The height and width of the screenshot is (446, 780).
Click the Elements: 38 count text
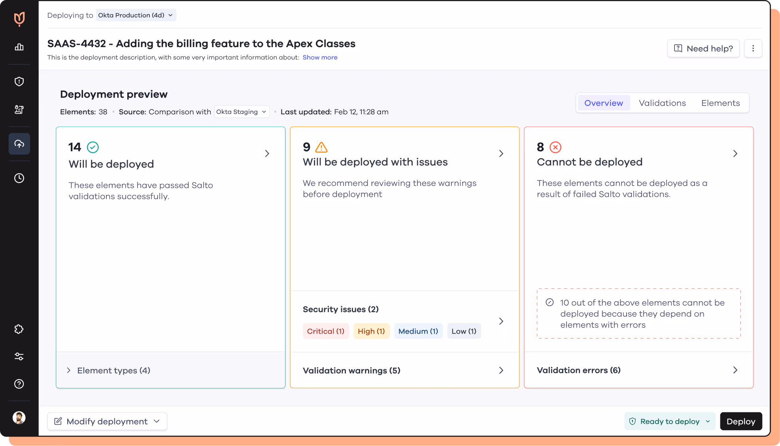click(x=84, y=112)
